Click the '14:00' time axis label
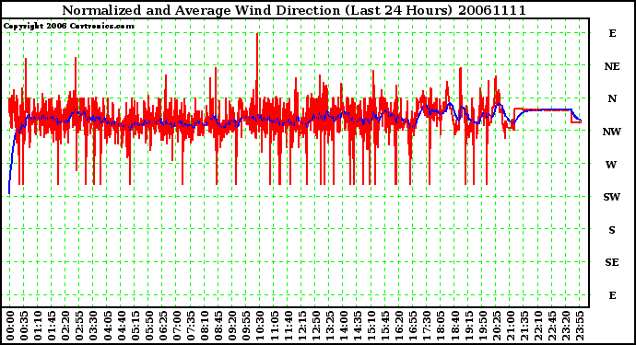 344,326
